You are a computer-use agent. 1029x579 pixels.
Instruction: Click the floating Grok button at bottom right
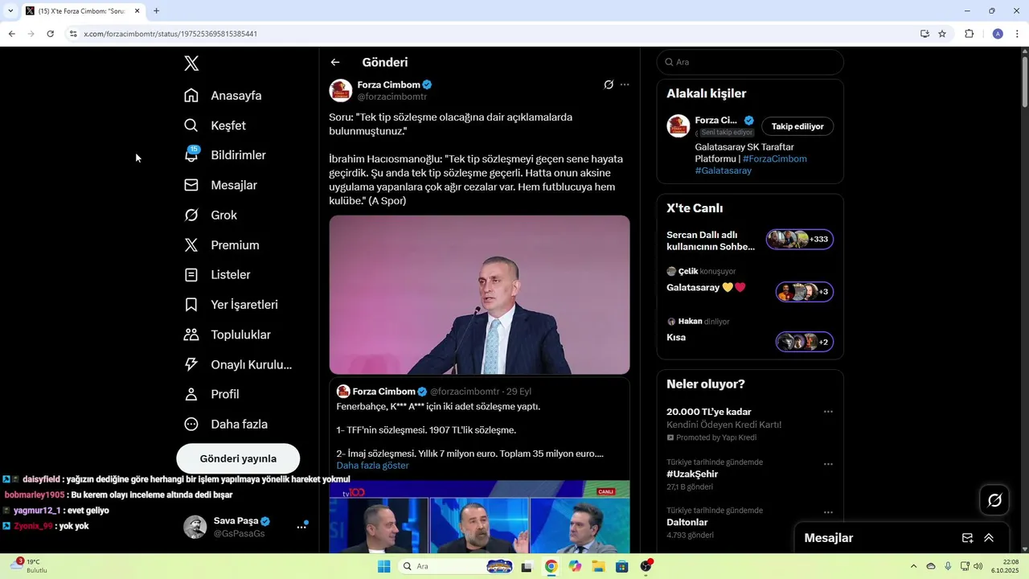[994, 500]
